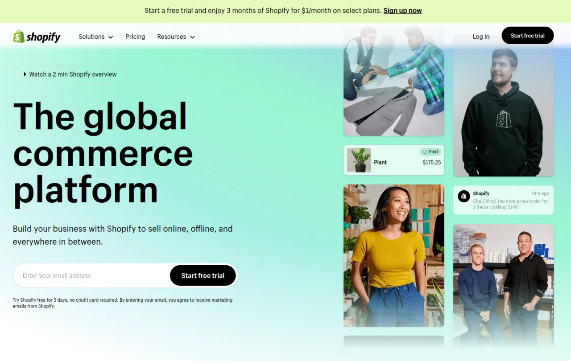Click the free trial disclaimer text

pyautogui.click(x=123, y=303)
